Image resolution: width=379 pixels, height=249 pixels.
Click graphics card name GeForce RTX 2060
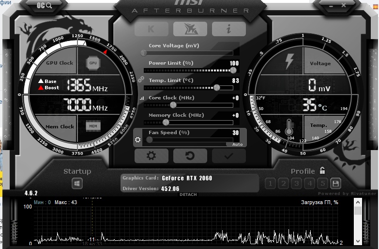click(x=187, y=178)
